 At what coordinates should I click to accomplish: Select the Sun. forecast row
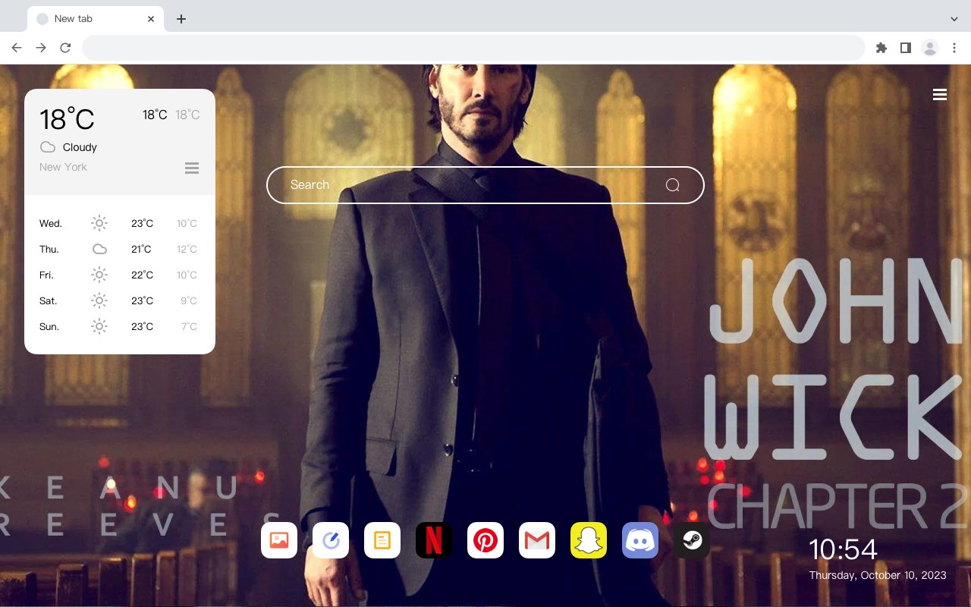point(120,326)
